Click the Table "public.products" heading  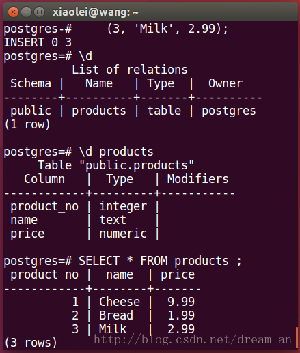click(x=116, y=165)
